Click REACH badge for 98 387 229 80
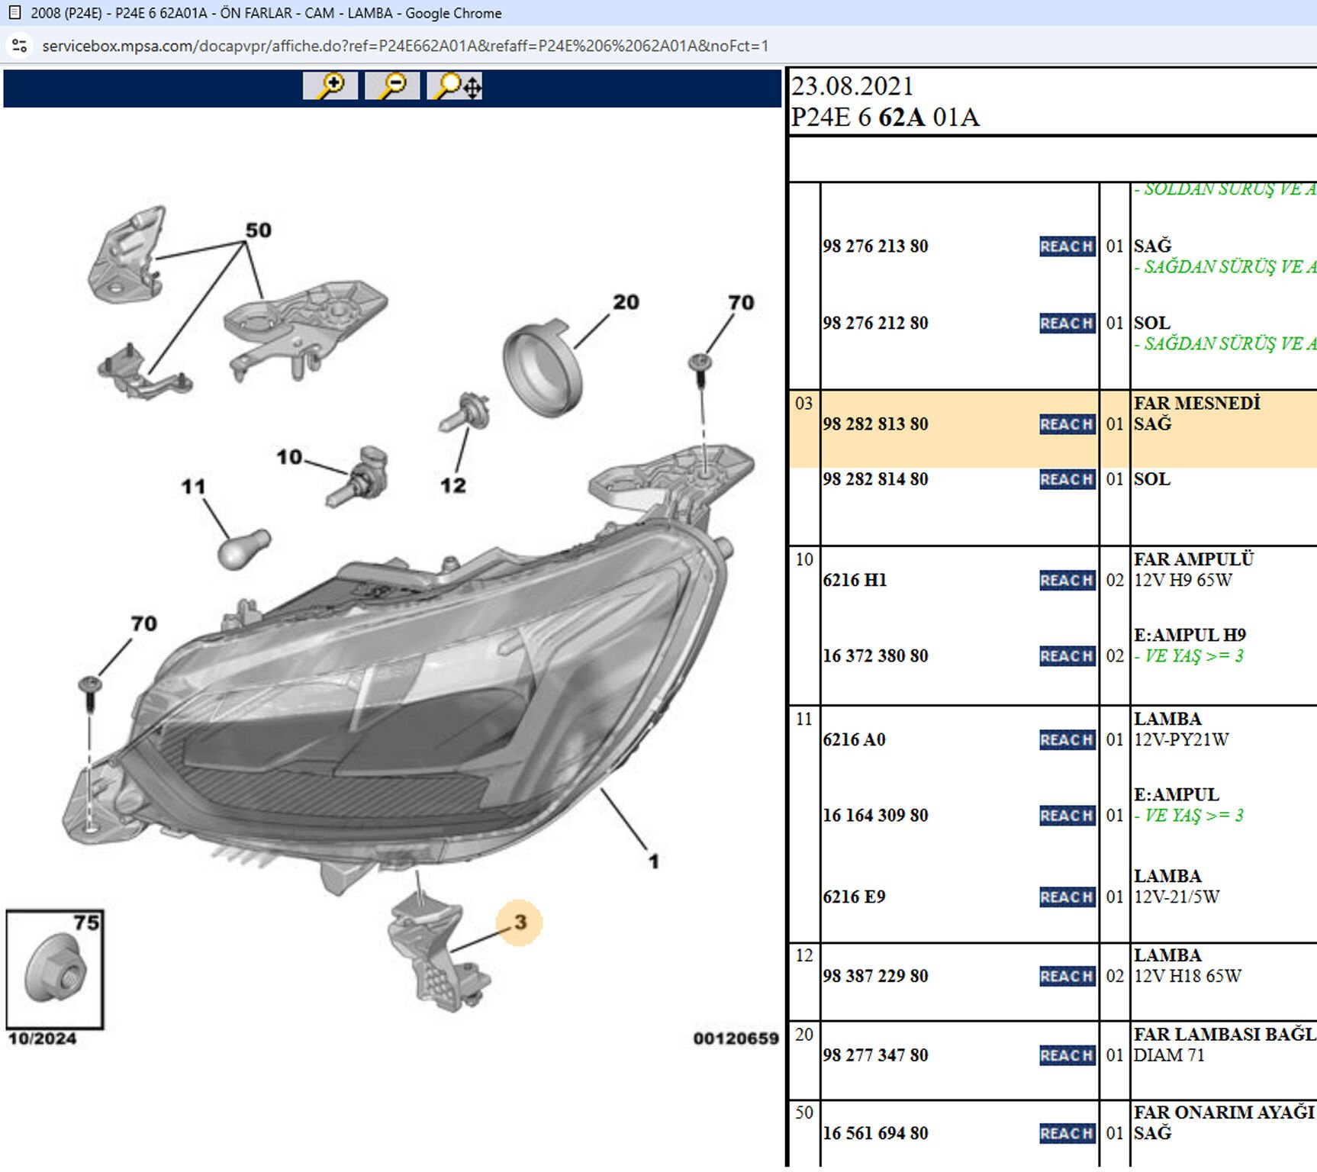1317x1172 pixels. point(1067,976)
